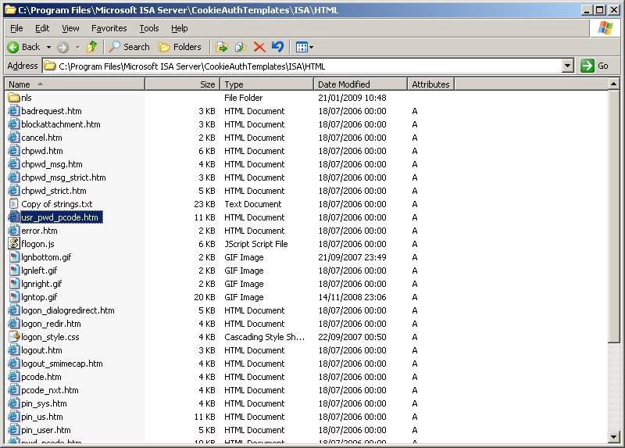Open the Search pane

pos(129,47)
